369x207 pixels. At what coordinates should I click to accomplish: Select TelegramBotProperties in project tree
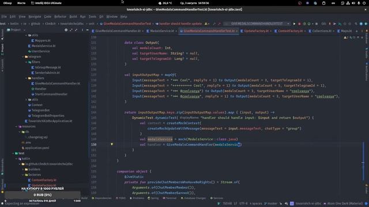tap(48, 116)
